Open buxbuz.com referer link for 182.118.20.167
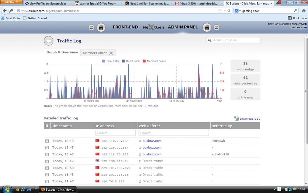The image size is (308, 193). 152,147
